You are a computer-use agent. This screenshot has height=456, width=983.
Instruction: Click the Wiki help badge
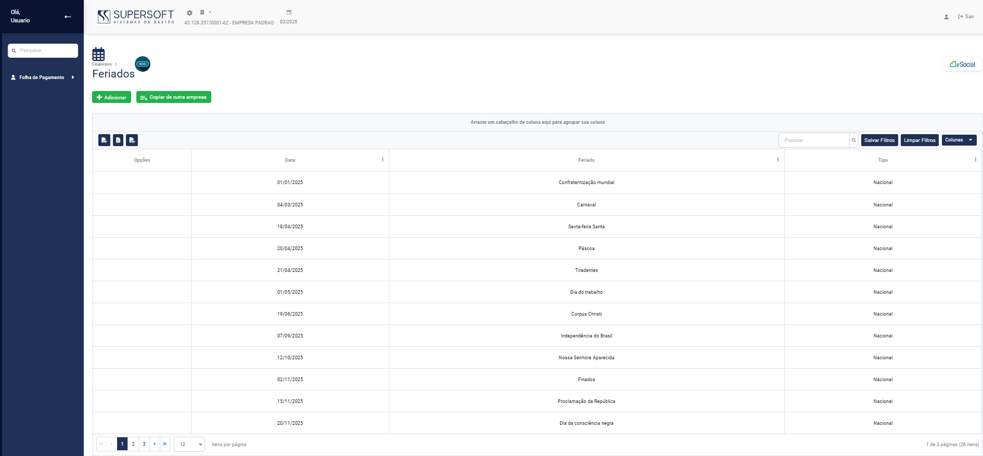[x=143, y=64]
